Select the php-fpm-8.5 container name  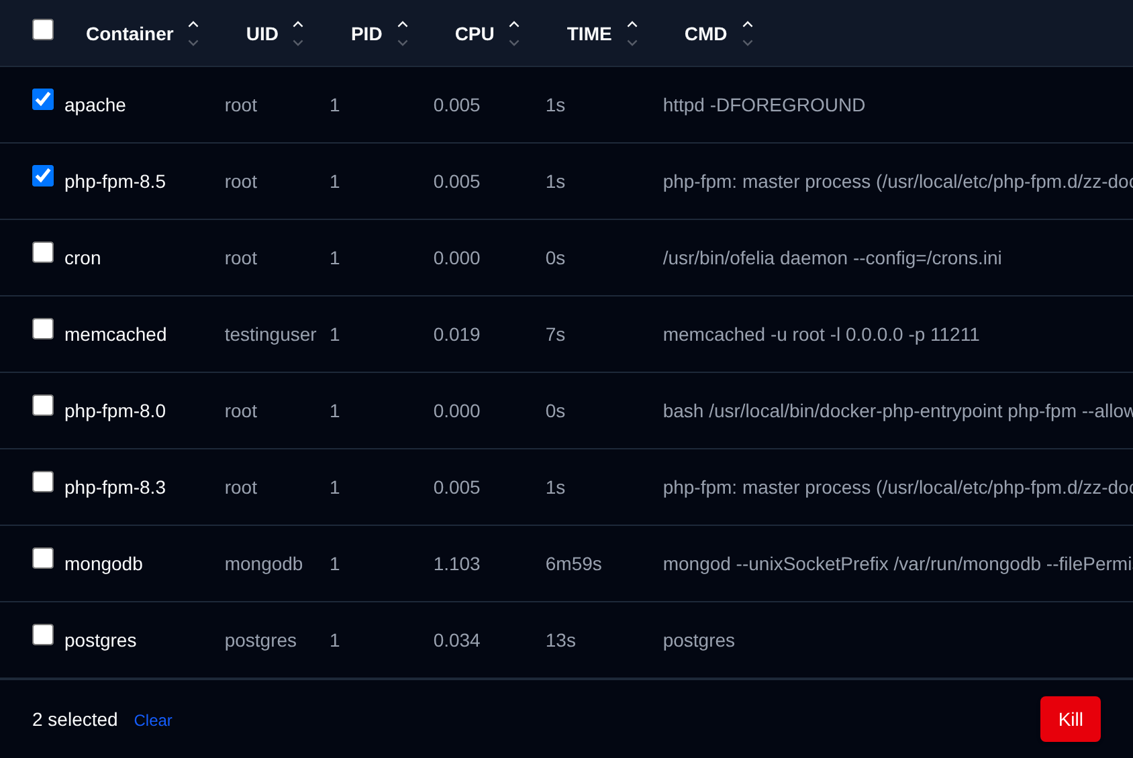115,182
